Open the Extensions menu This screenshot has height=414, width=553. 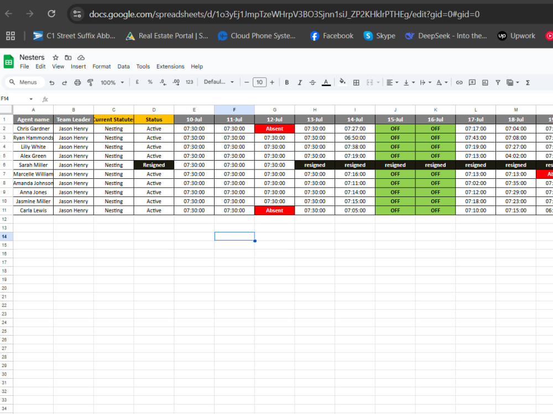click(x=170, y=66)
